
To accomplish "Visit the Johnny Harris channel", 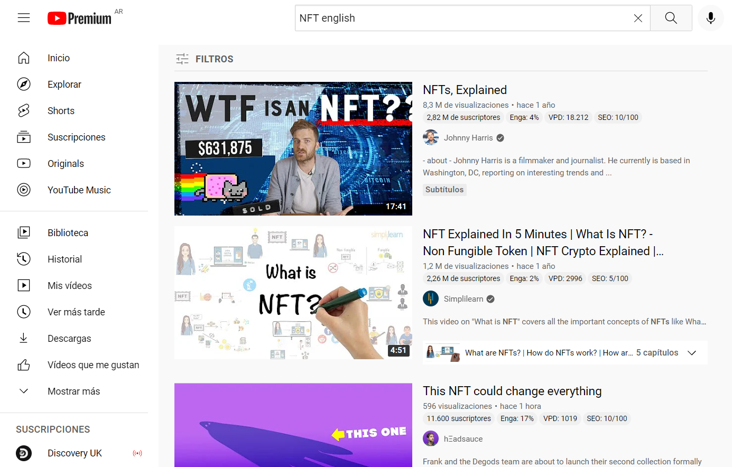I will [468, 137].
